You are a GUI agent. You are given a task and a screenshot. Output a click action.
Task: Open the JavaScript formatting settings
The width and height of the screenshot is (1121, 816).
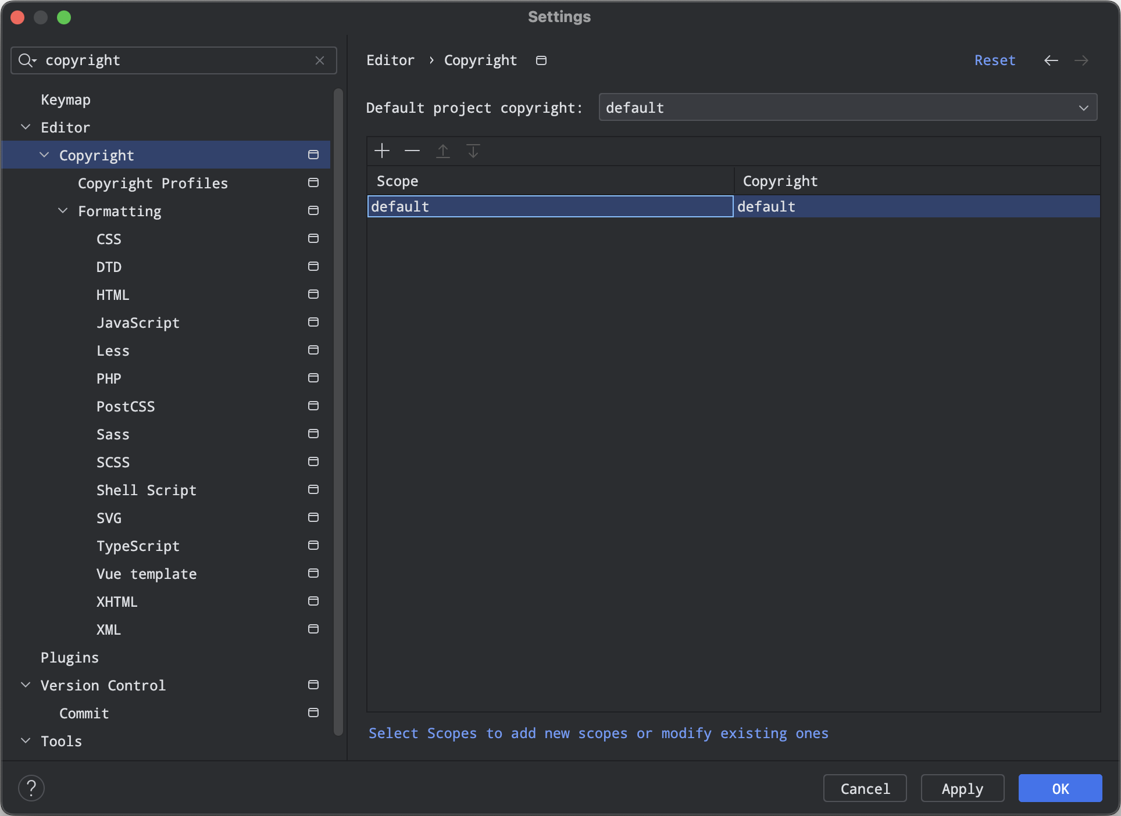[x=138, y=323]
